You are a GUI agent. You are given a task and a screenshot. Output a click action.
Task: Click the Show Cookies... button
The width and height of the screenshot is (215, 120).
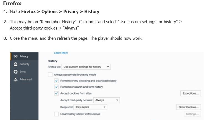188,107
